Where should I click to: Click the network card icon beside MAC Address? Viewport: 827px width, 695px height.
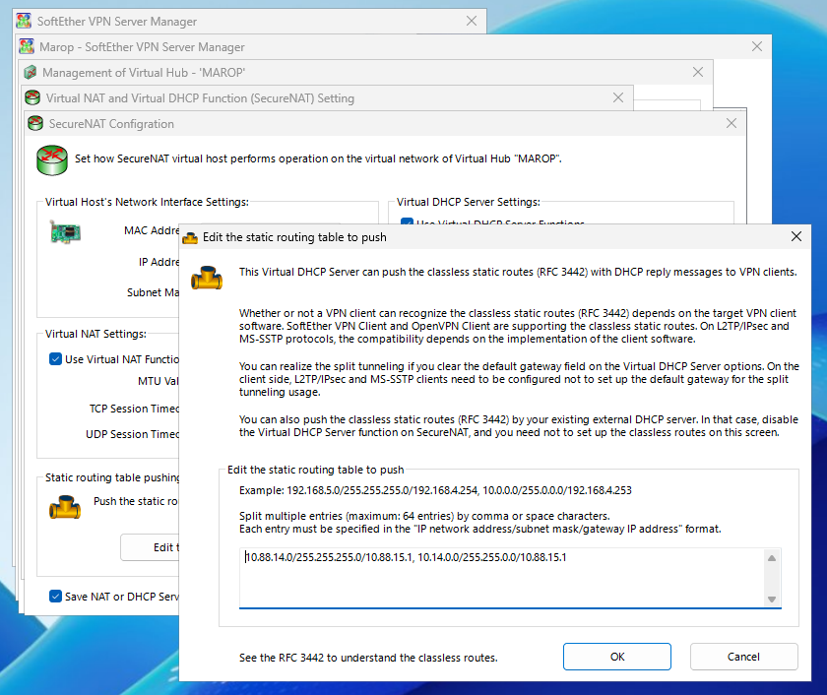(x=65, y=232)
